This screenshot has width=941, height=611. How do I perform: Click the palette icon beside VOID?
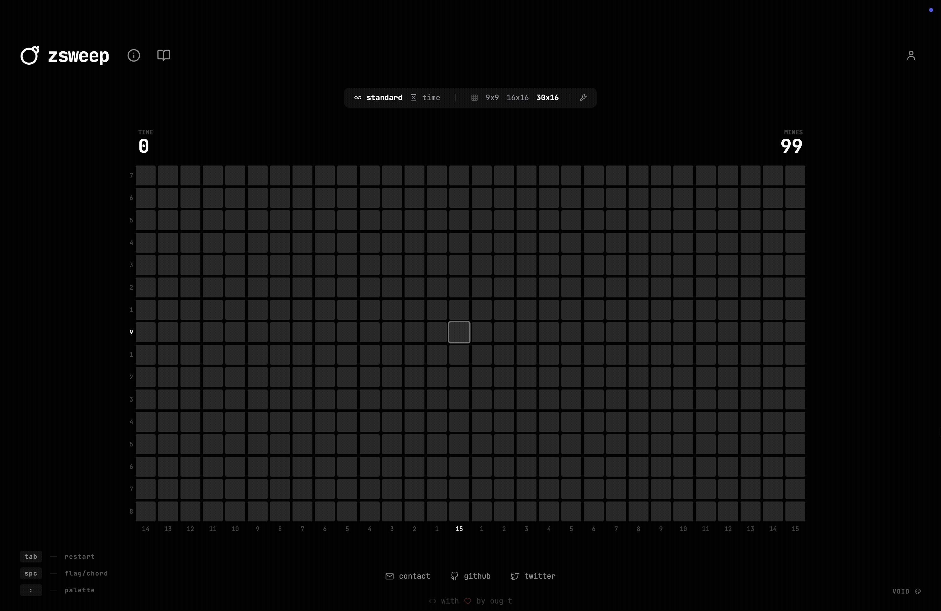click(x=918, y=591)
